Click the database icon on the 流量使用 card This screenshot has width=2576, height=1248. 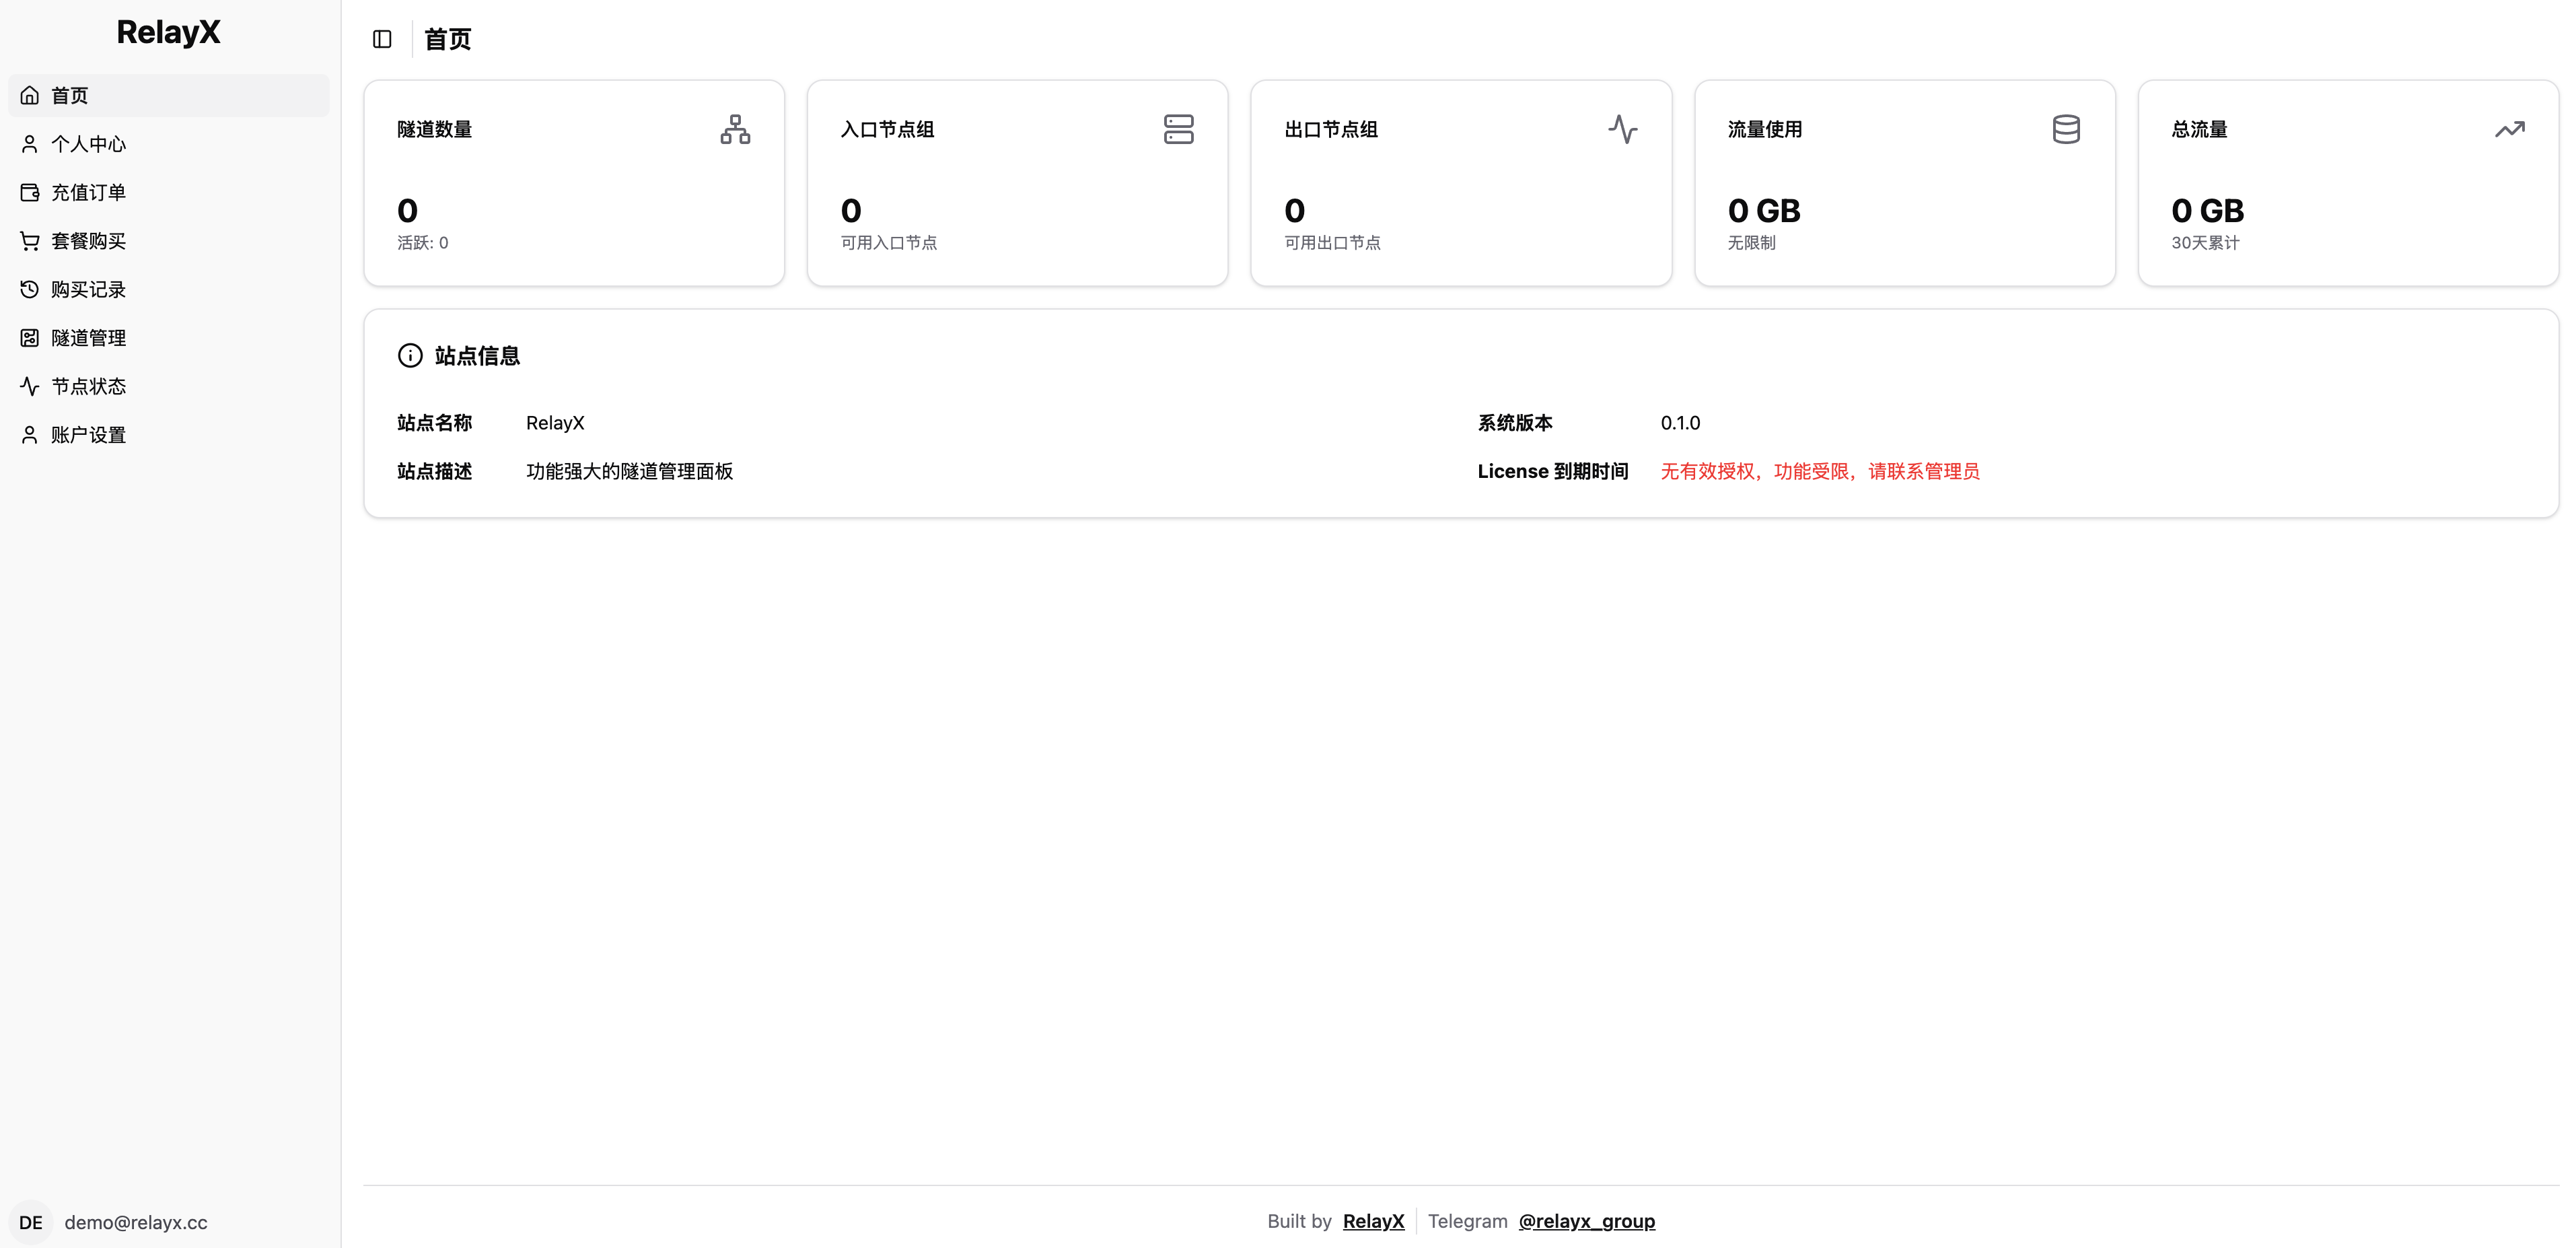tap(2066, 129)
